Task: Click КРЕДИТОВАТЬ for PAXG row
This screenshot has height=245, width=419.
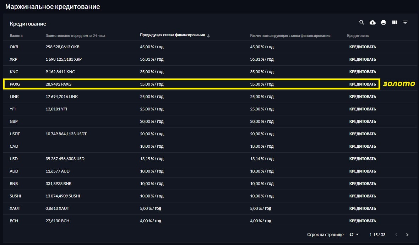Action: pos(363,84)
